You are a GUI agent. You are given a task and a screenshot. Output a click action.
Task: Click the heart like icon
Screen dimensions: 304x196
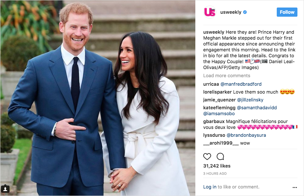pyautogui.click(x=207, y=156)
